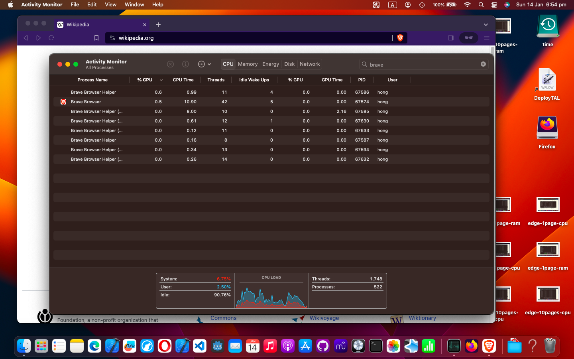The image size is (574, 359).
Task: Expand the browser tab list chevron
Action: [x=486, y=24]
